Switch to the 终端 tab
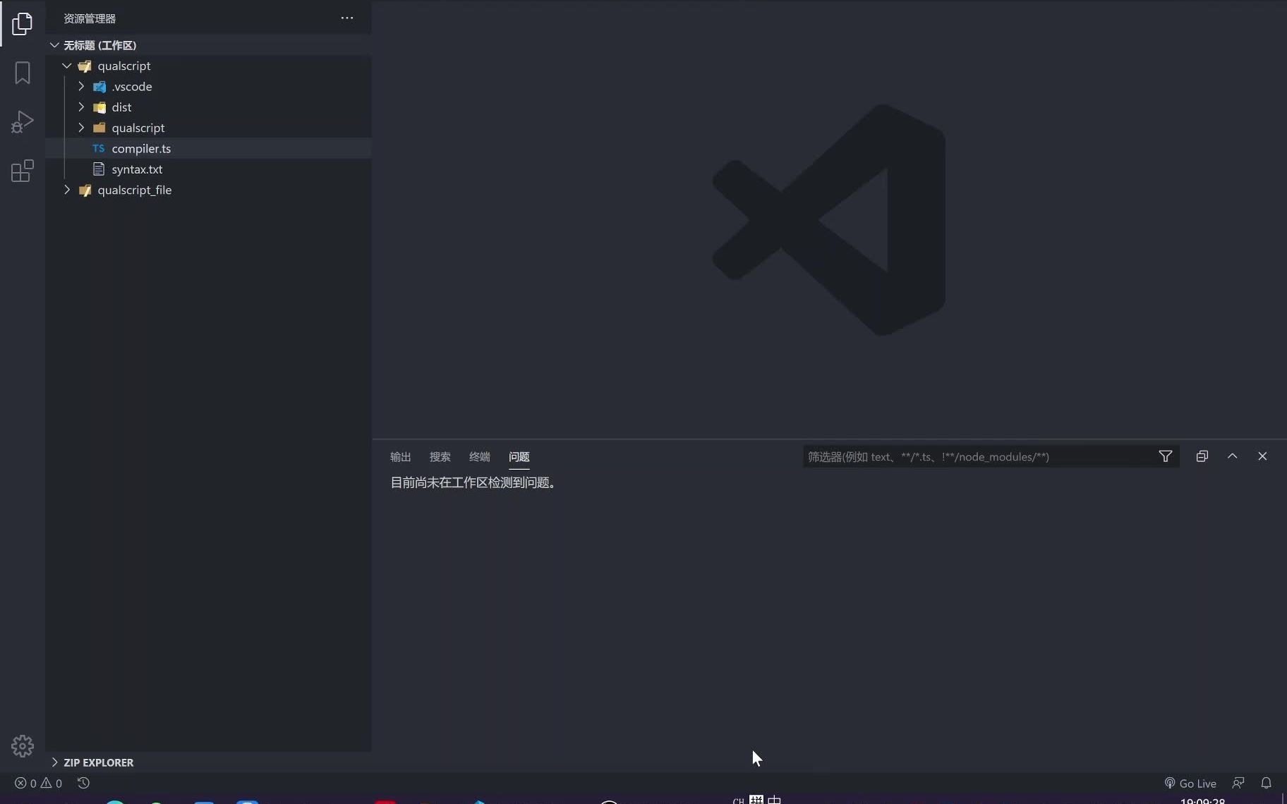The image size is (1287, 804). (x=480, y=457)
